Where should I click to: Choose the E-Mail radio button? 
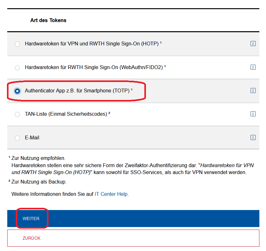tap(17, 138)
